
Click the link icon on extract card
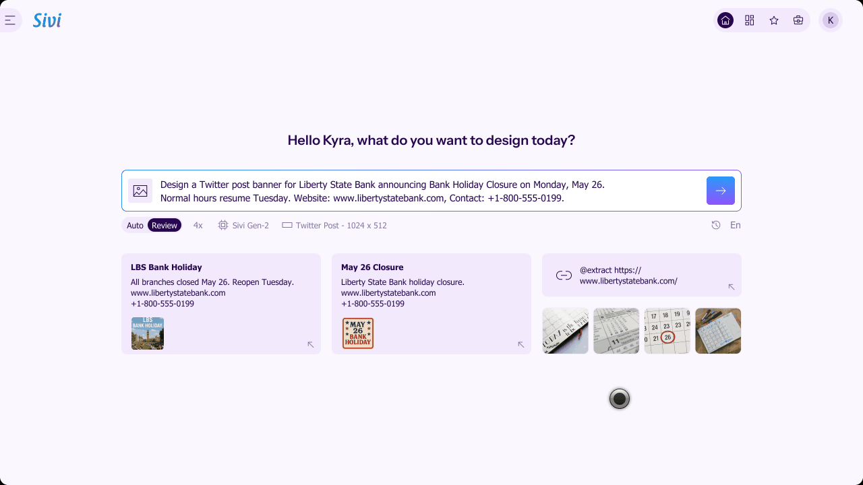[x=564, y=276]
